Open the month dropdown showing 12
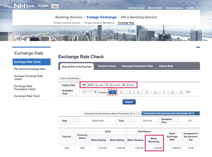The height and width of the screenshot is (157, 212). (108, 85)
